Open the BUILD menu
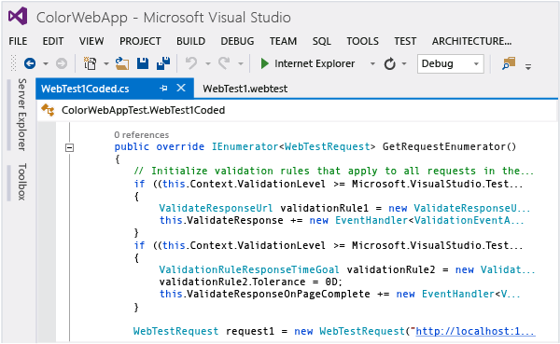 tap(190, 41)
